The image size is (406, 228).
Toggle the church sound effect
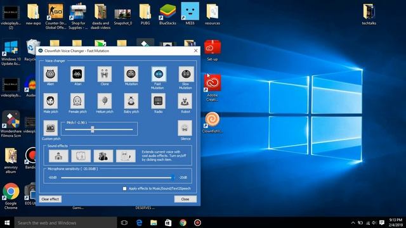(x=58, y=156)
